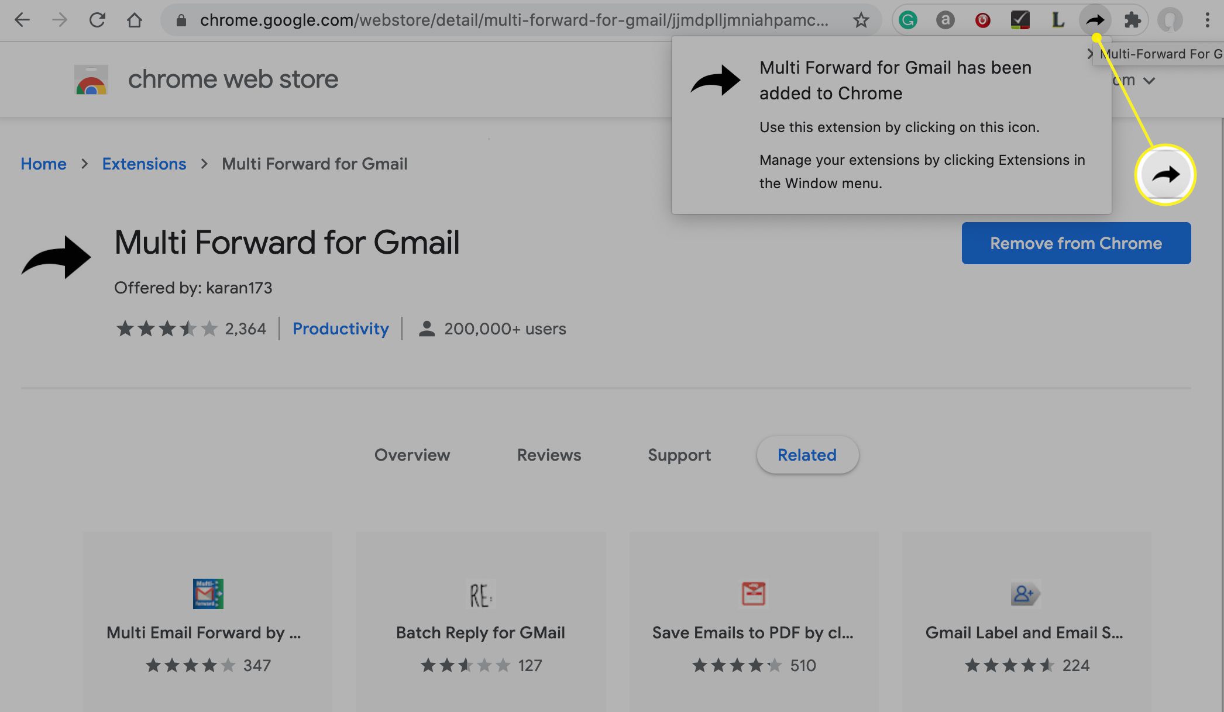Screen dimensions: 1224x712
Task: Open Batch Reply for GMail title
Action: coord(480,632)
